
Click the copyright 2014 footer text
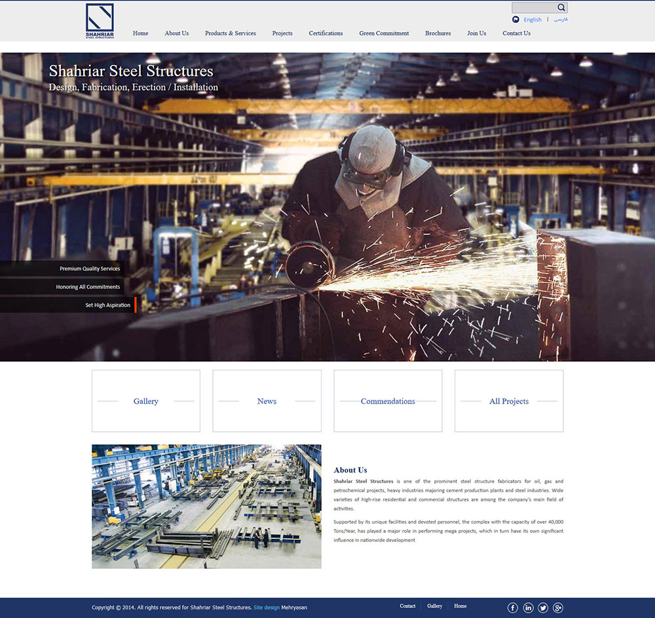pos(172,608)
